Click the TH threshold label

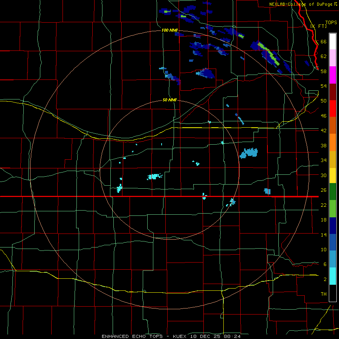click(x=324, y=294)
